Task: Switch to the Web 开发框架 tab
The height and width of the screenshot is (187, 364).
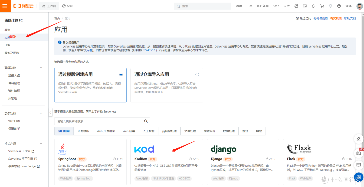Action: click(106, 131)
